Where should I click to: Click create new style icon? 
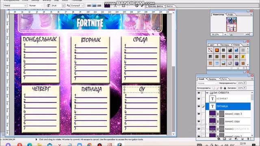pyautogui.click(x=238, y=68)
